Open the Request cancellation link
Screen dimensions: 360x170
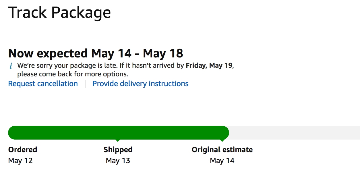click(43, 84)
